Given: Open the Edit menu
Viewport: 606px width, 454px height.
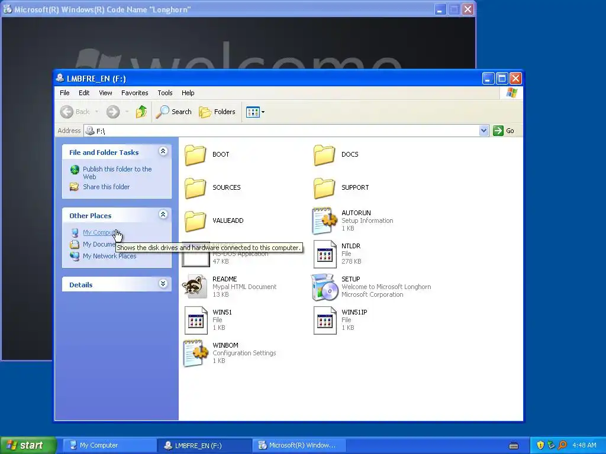Looking at the screenshot, I should (84, 93).
